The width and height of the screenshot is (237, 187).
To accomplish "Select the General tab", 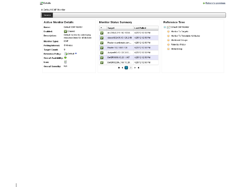I will (47, 15).
